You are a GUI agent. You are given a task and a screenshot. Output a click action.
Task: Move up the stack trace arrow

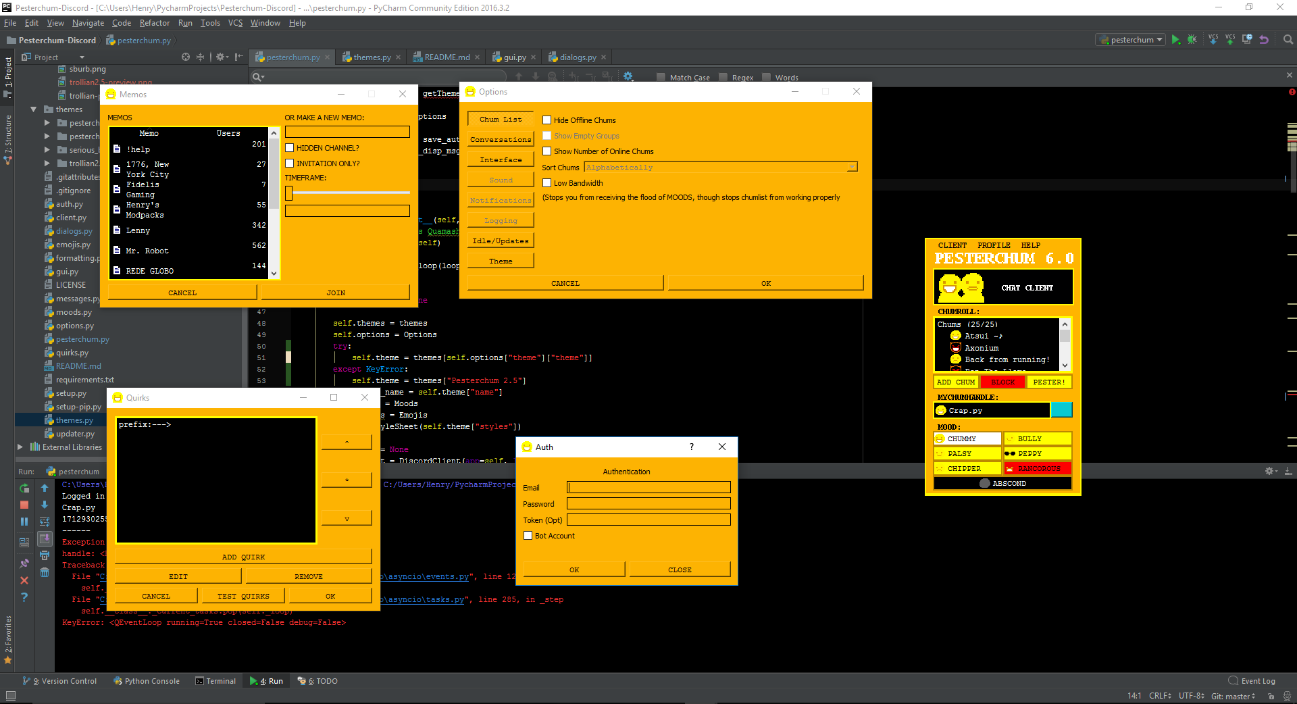pos(45,488)
